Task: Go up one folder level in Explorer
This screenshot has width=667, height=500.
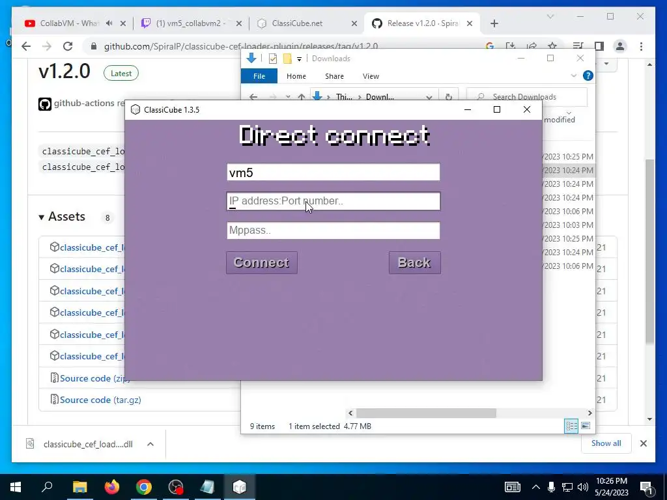Action: pos(301,97)
